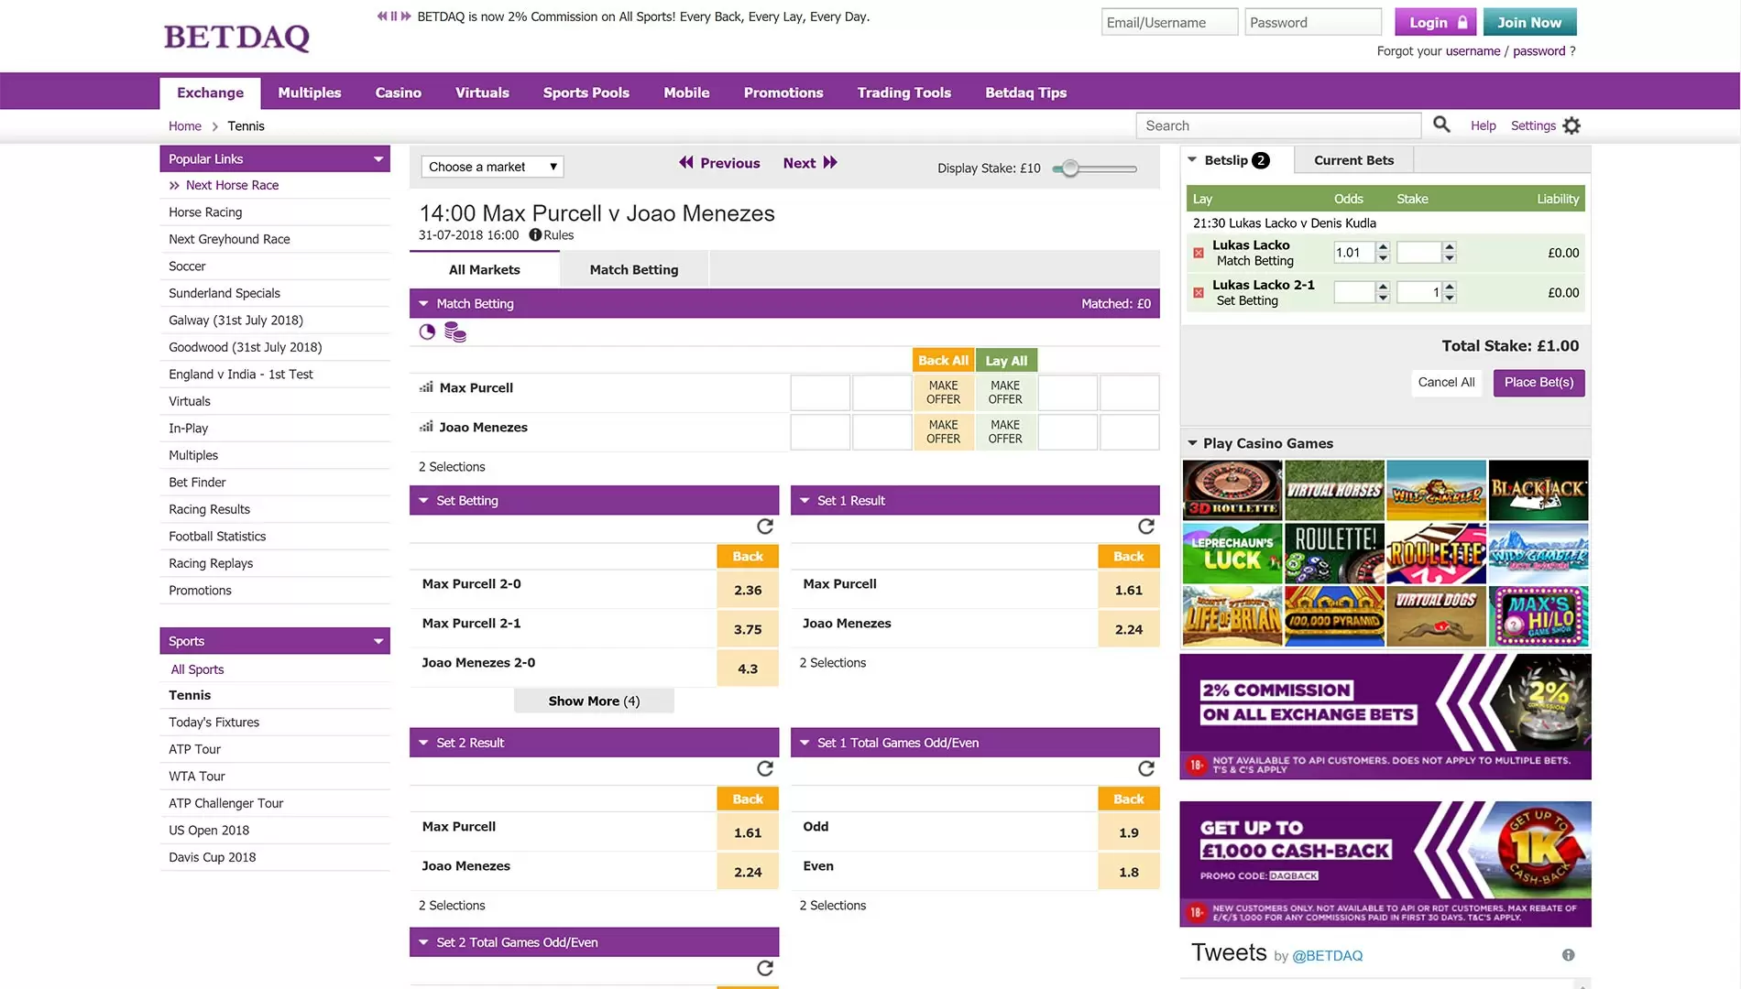Click the stacked coins icon
Image resolution: width=1741 pixels, height=989 pixels.
click(454, 332)
